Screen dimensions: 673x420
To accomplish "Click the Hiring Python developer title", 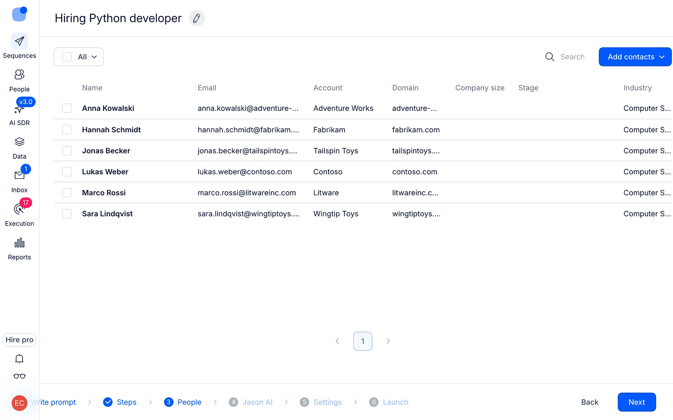I will coord(118,18).
